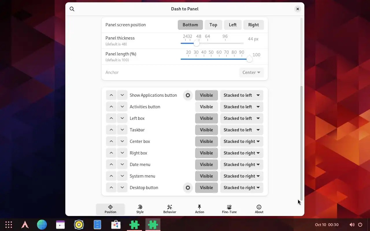Viewport: 370px width, 231px height.
Task: Open Right box position dropdown
Action: coord(242,153)
